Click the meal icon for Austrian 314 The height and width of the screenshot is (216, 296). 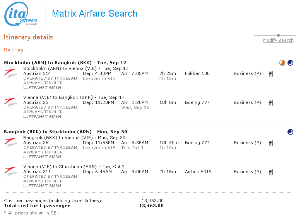(271, 74)
